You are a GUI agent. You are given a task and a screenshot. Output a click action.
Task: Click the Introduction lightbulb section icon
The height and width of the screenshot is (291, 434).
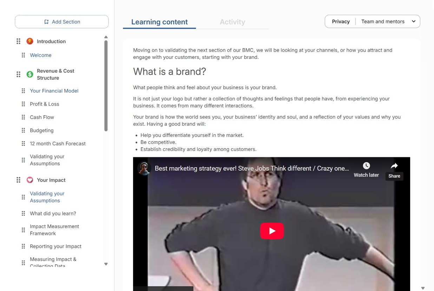(x=30, y=41)
